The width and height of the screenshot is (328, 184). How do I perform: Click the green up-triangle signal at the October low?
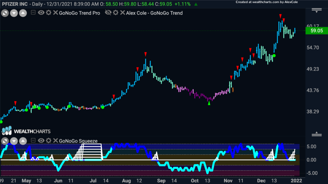pos(209,103)
